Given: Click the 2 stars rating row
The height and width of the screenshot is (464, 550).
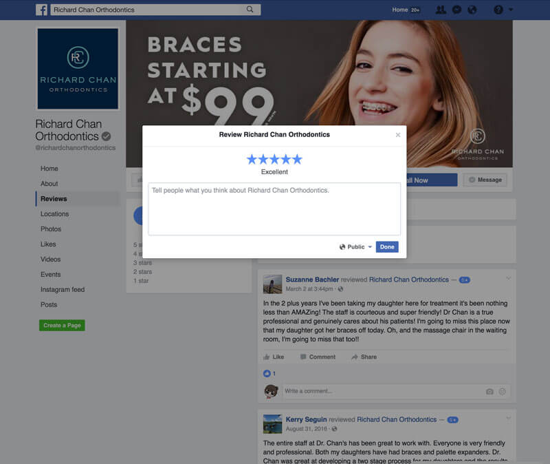Looking at the screenshot, I should click(x=142, y=272).
